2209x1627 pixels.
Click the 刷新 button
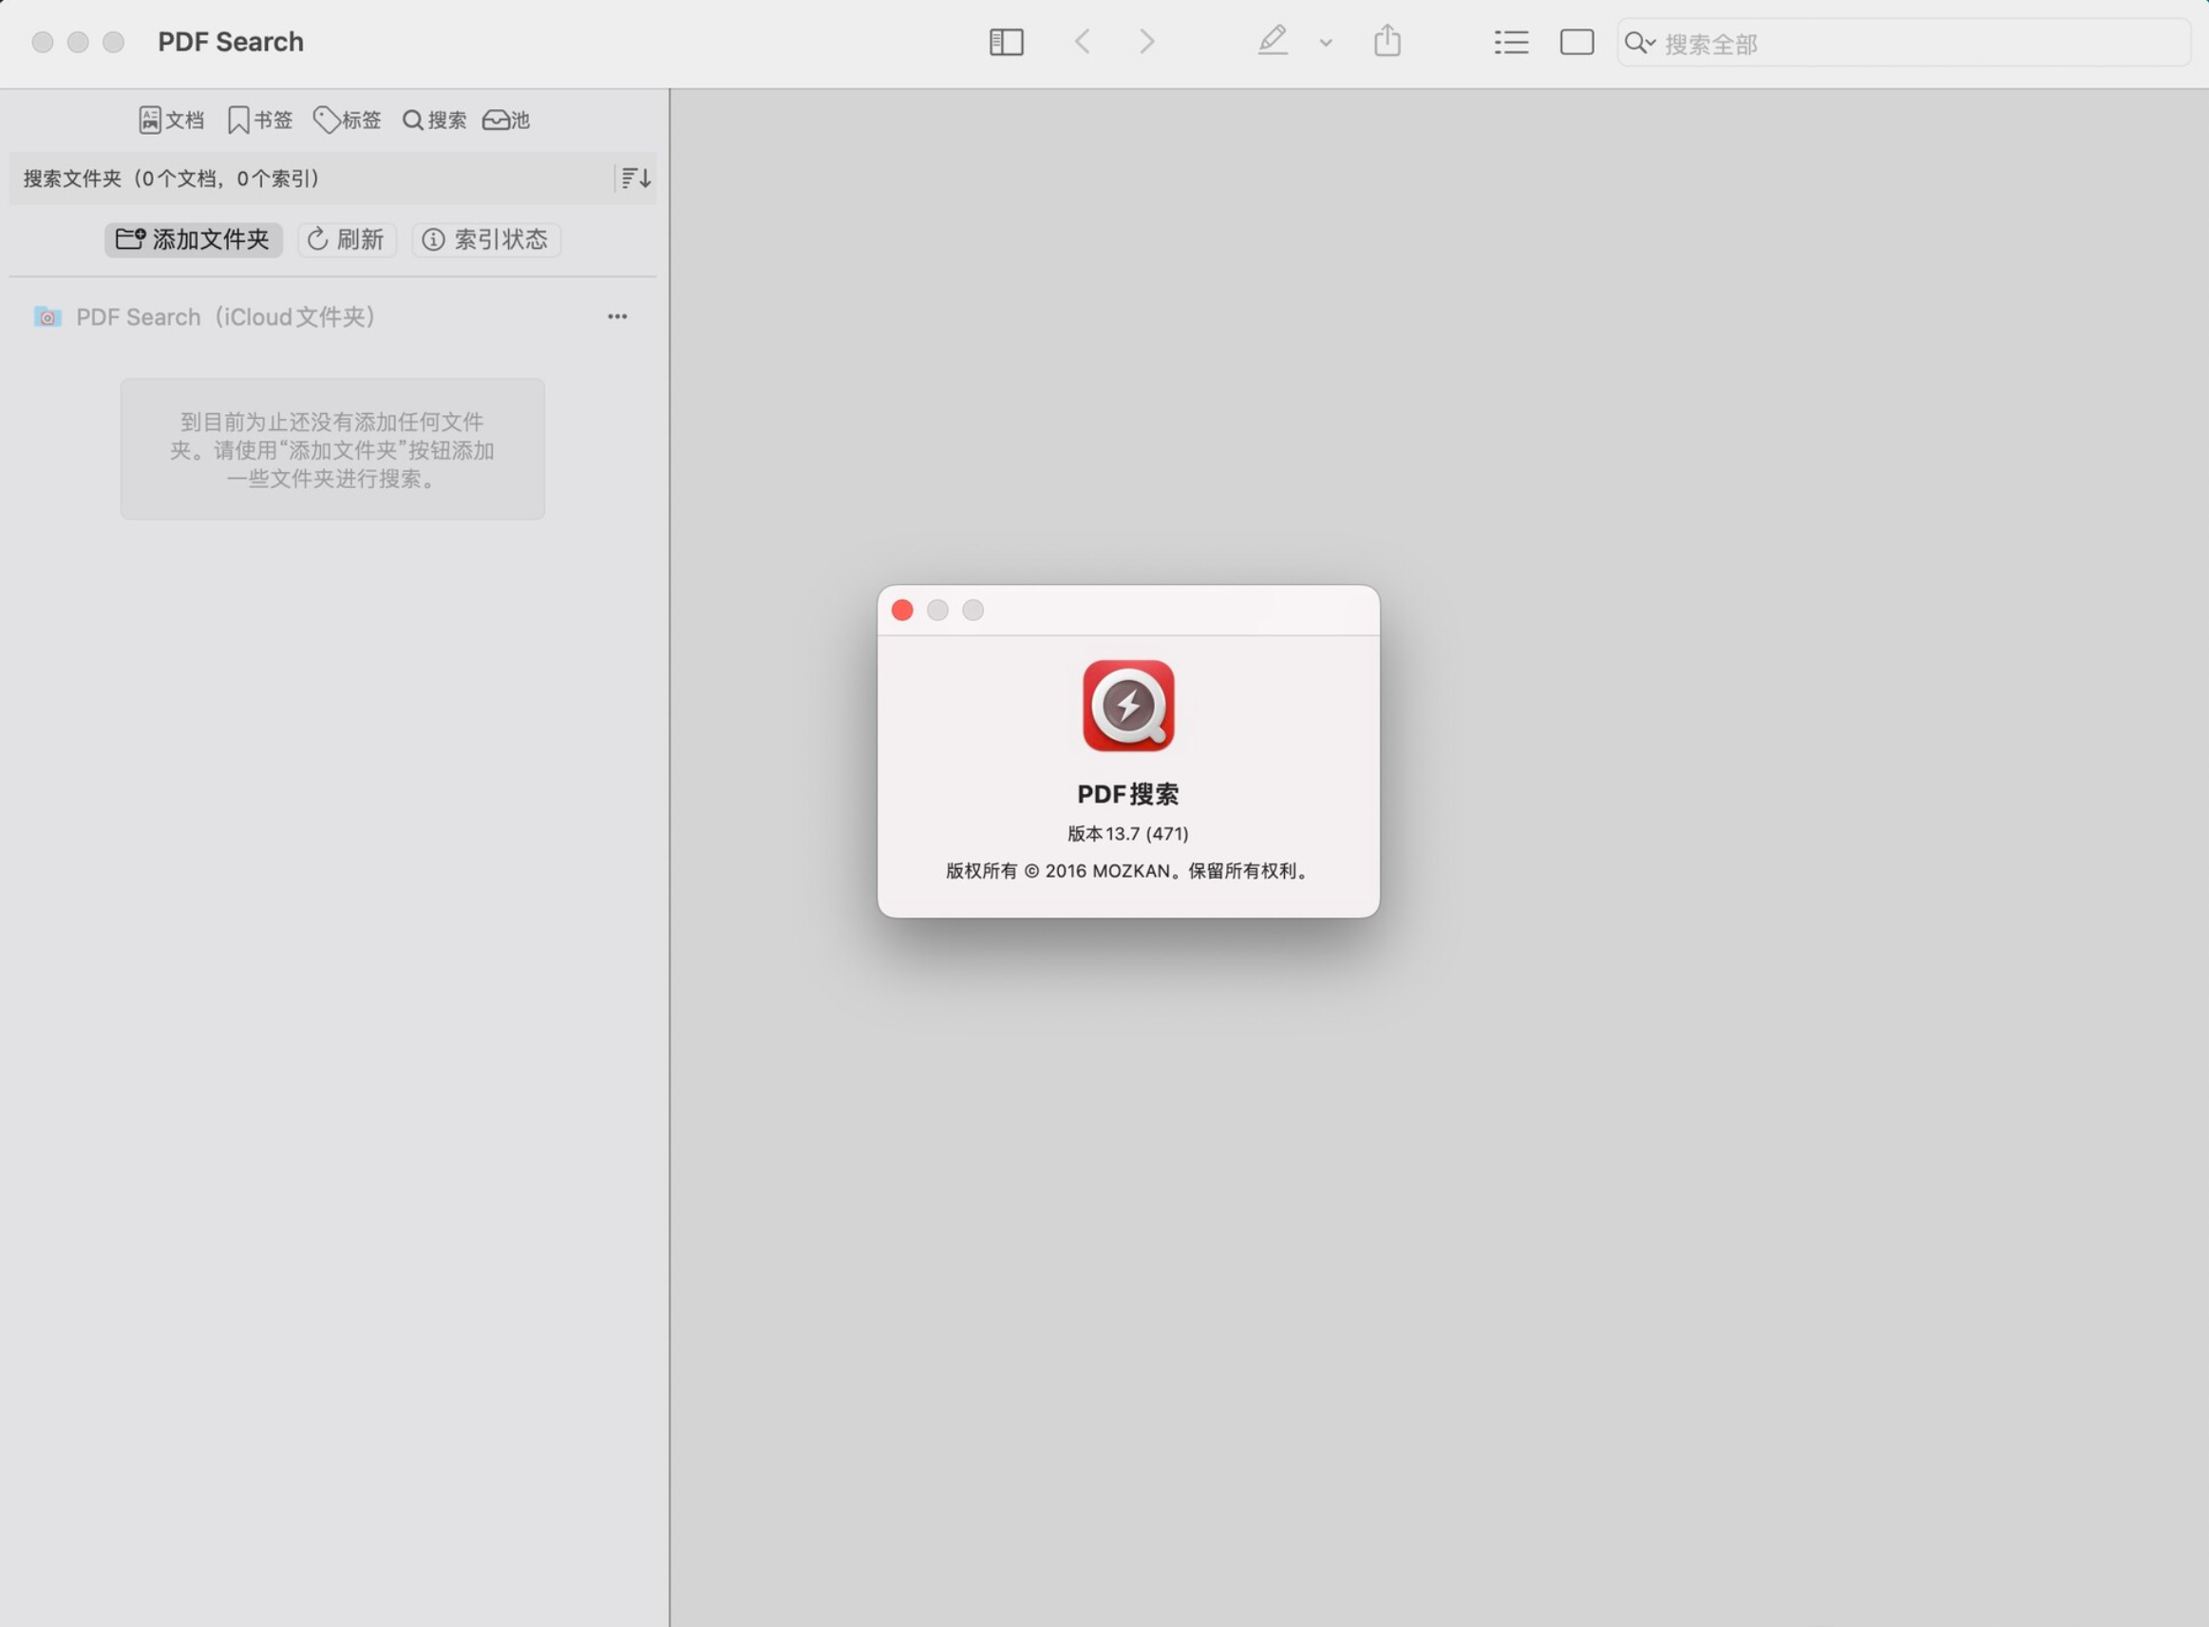coord(347,239)
